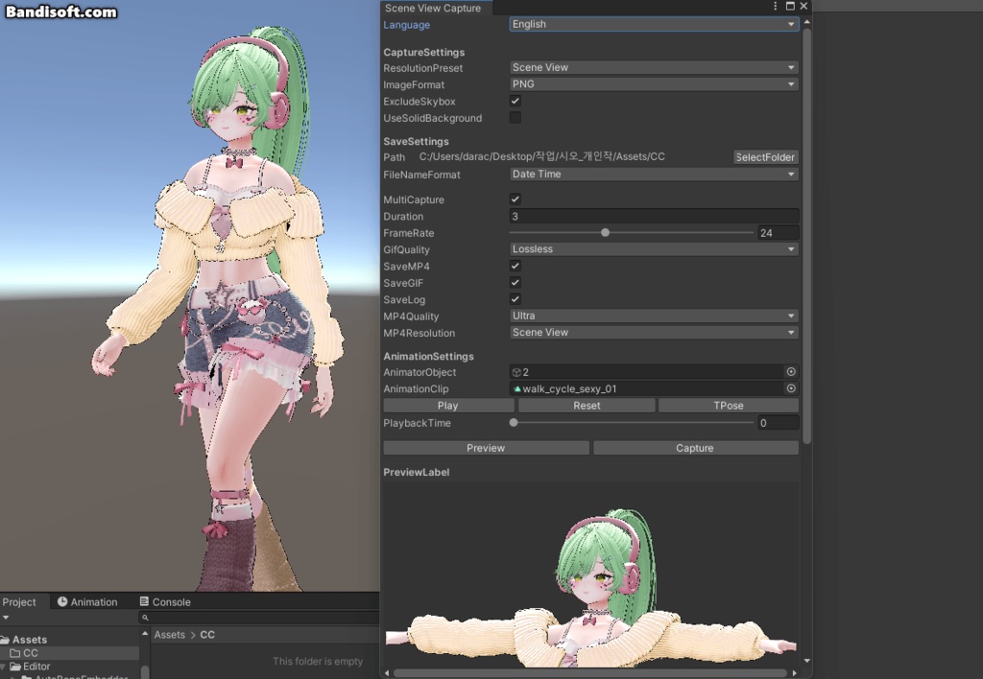Image resolution: width=983 pixels, height=679 pixels.
Task: Uncheck SaveGIF option
Action: coord(515,283)
